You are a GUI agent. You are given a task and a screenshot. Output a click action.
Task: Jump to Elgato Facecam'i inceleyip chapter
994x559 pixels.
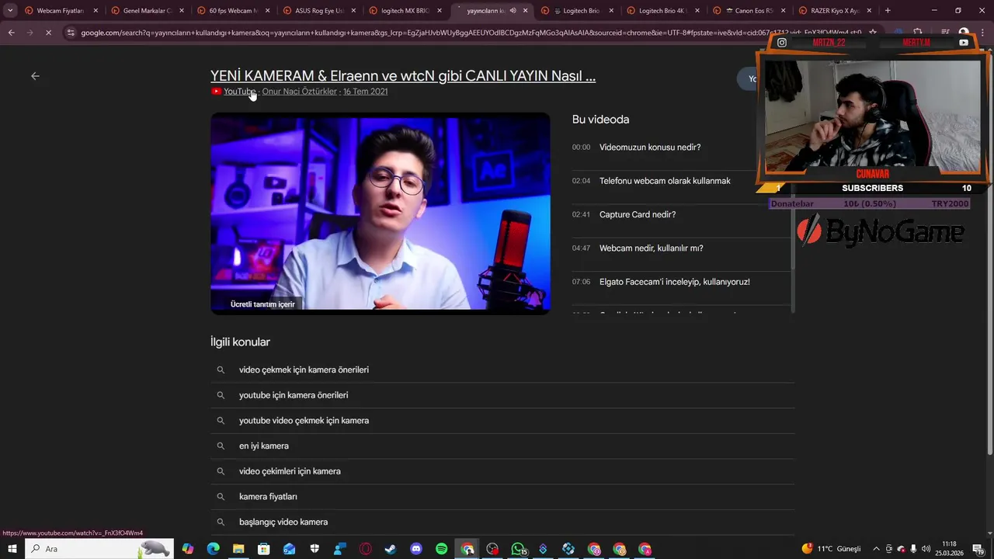click(x=675, y=282)
